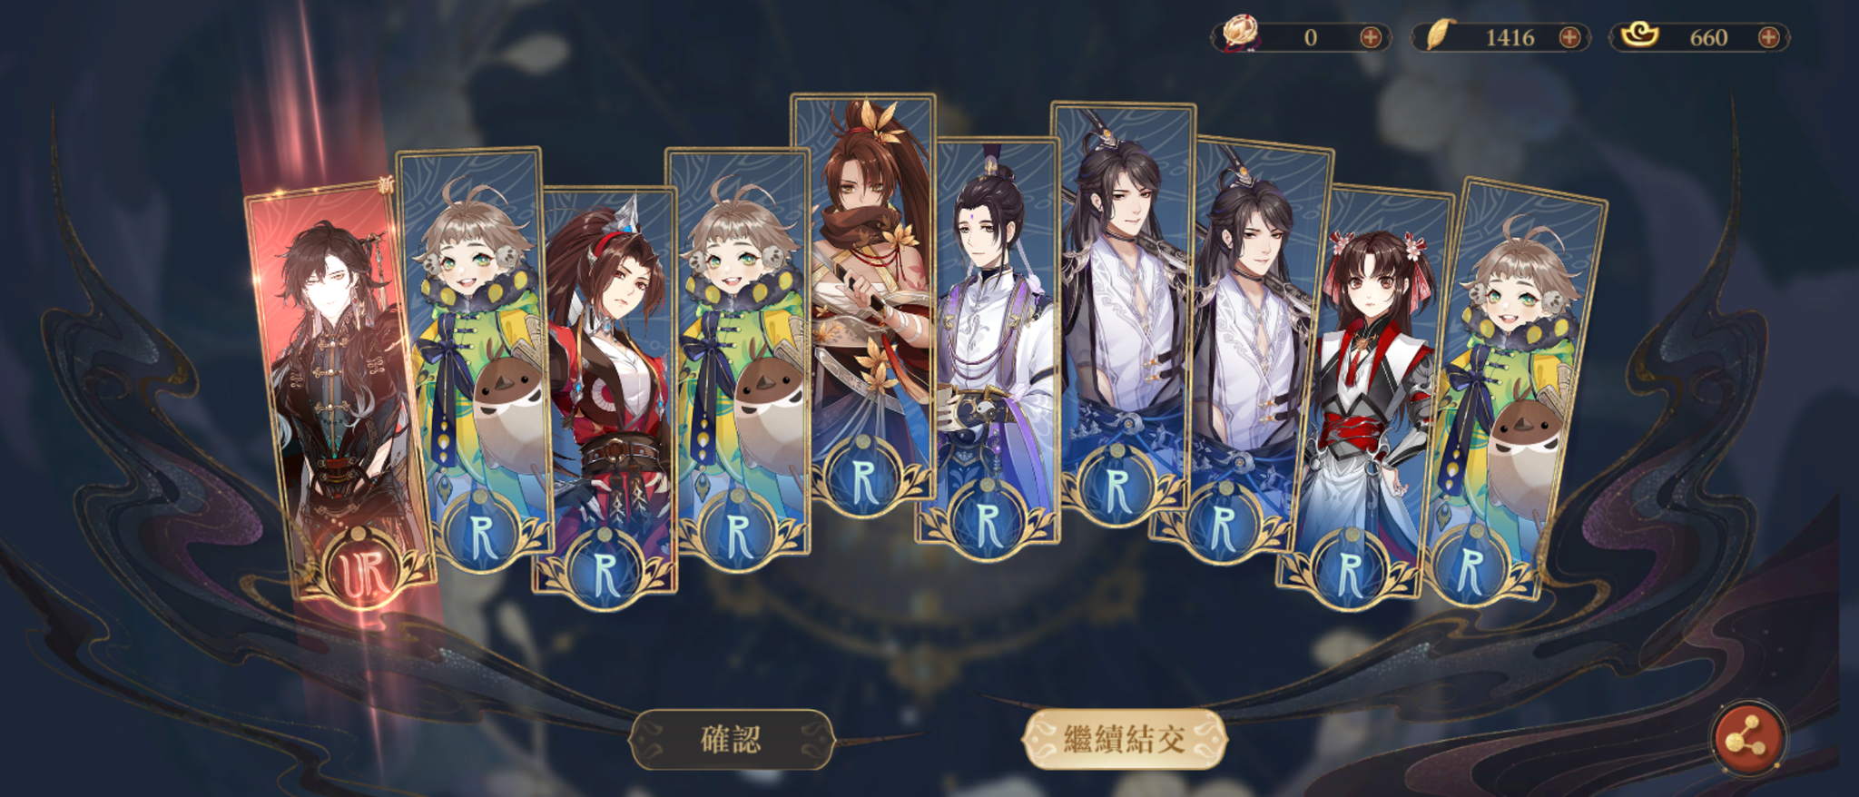Viewport: 1859px width, 797px height.
Task: Click the gold ingot count 660
Action: (1708, 37)
